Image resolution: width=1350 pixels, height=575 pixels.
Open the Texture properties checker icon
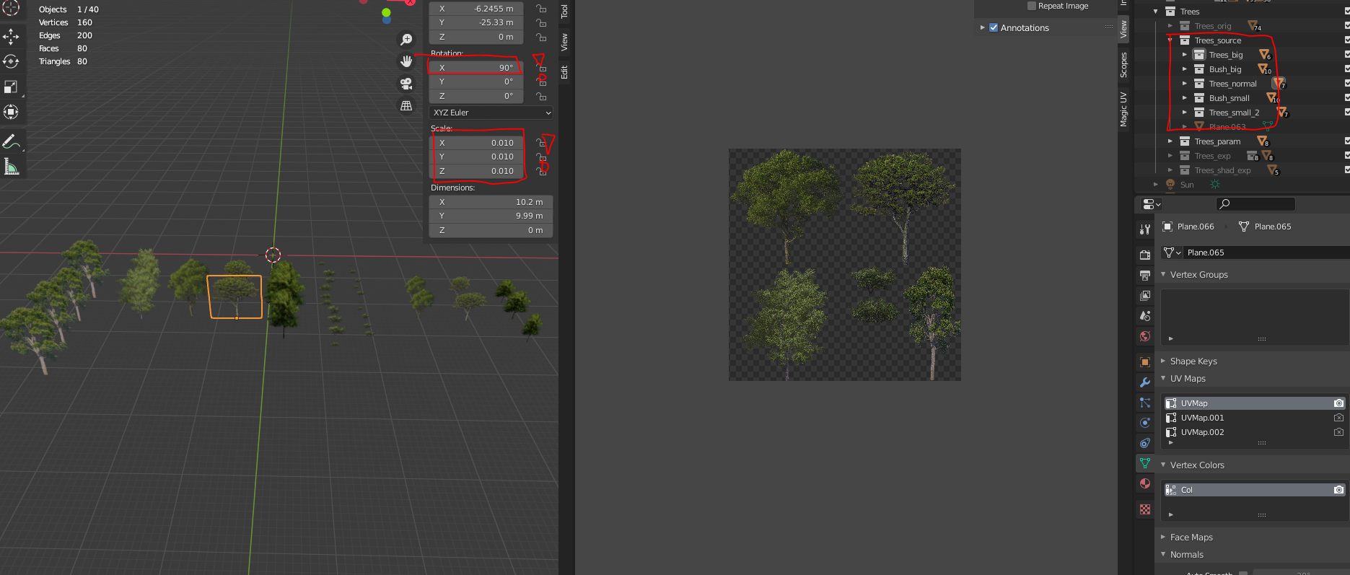(x=1145, y=509)
